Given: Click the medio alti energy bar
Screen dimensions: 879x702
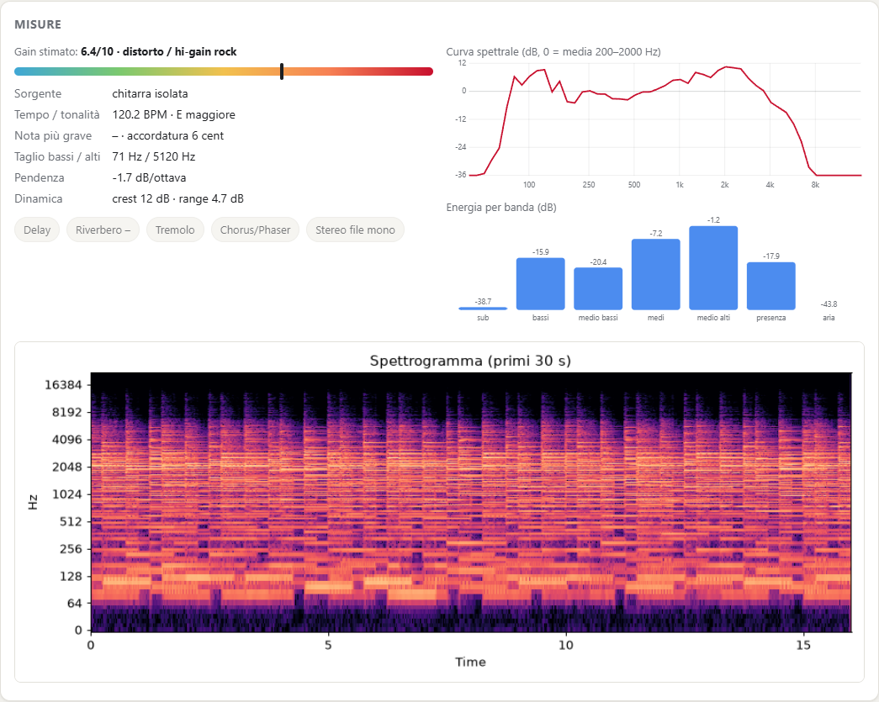Looking at the screenshot, I should coord(713,268).
